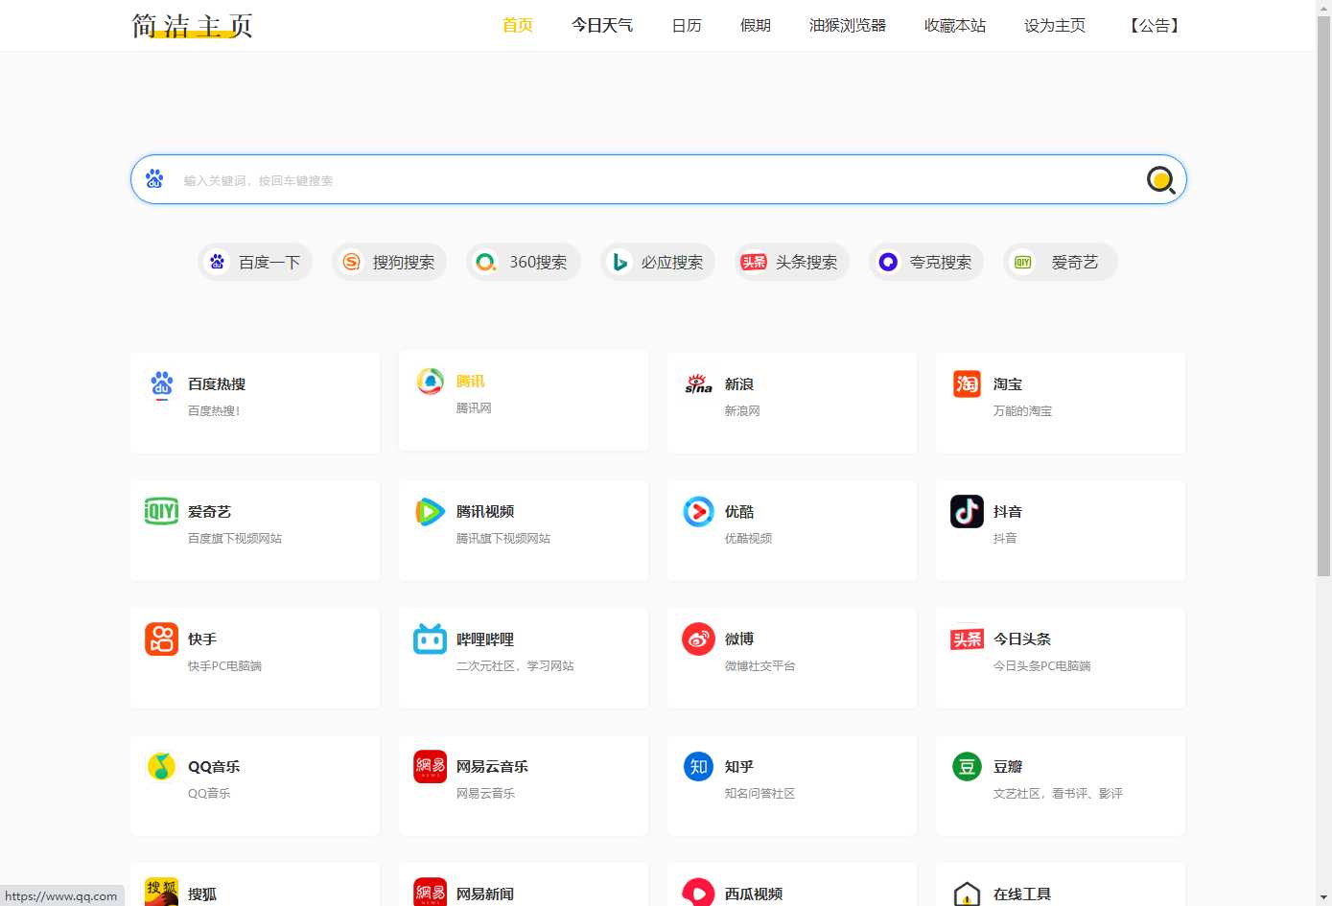This screenshot has height=906, width=1332.
Task: Click the 百度热搜 Baidu logo icon
Action: [x=162, y=384]
